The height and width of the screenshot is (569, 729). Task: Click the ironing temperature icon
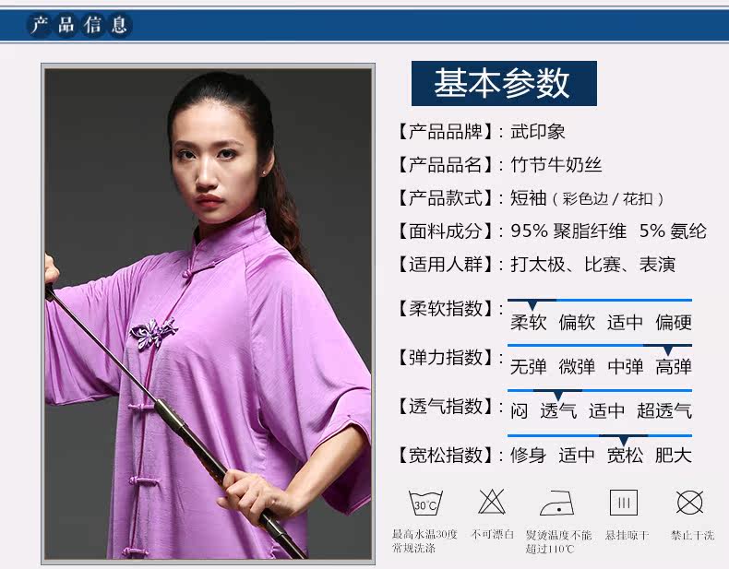point(557,503)
